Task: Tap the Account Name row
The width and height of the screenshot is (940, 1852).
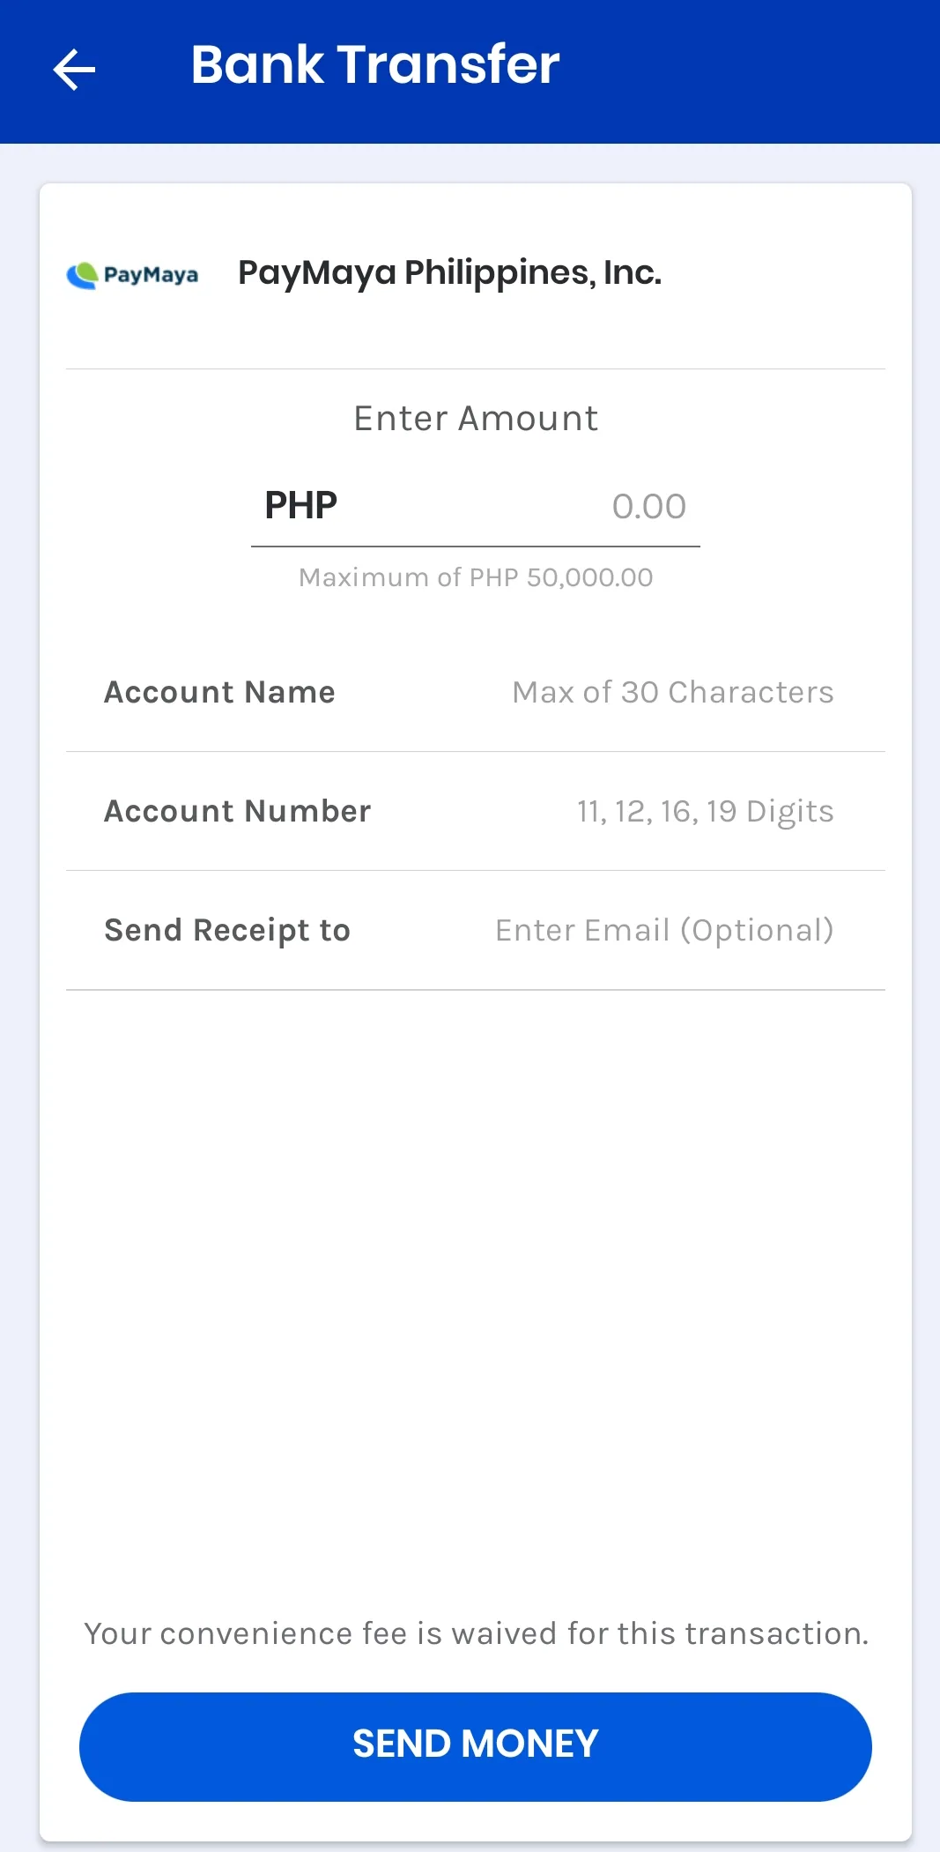Action: [x=476, y=693]
